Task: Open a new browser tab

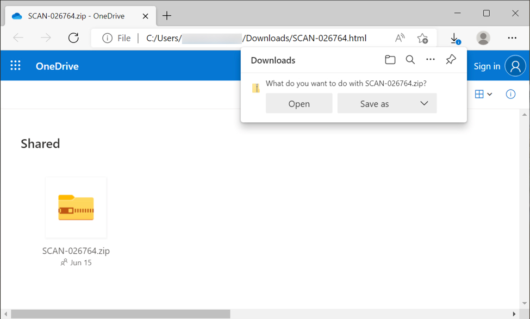Action: 167,16
